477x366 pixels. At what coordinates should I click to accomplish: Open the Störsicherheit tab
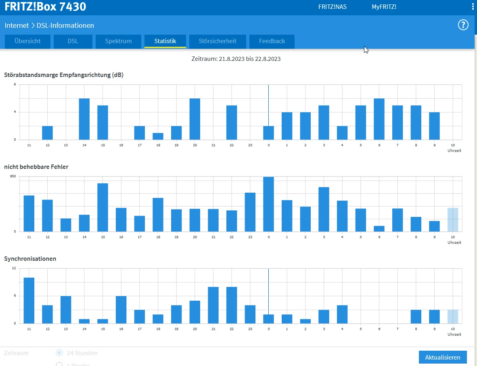[218, 41]
